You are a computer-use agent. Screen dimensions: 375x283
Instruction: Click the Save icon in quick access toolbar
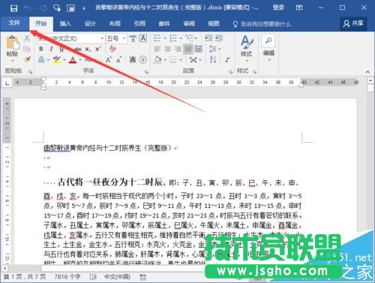click(x=13, y=8)
